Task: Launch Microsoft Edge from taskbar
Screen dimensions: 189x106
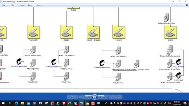Action: (x=17, y=103)
